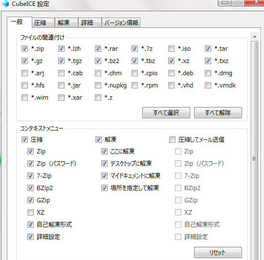
Task: Click the すべて選択 button
Action: pyautogui.click(x=166, y=112)
